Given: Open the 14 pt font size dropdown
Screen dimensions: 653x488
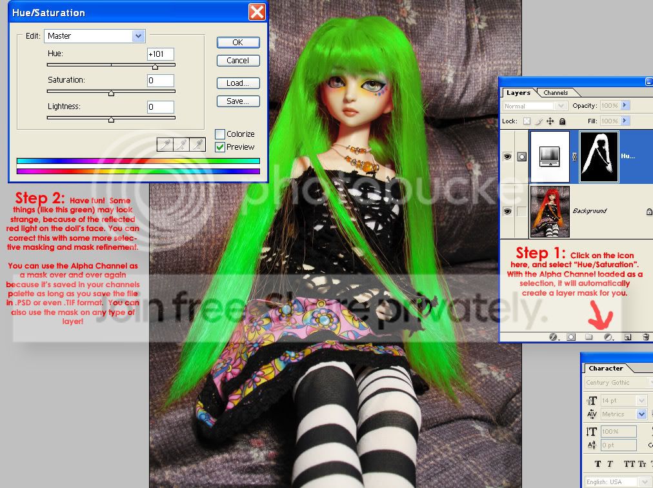Looking at the screenshot, I should [x=641, y=401].
